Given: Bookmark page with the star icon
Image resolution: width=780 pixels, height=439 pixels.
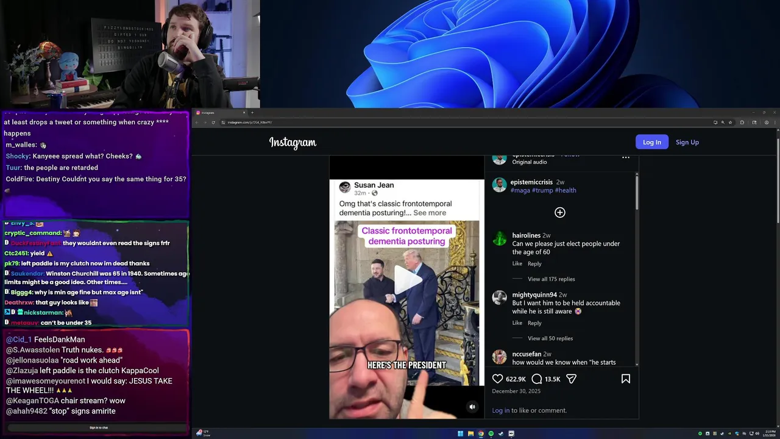Looking at the screenshot, I should coord(730,123).
